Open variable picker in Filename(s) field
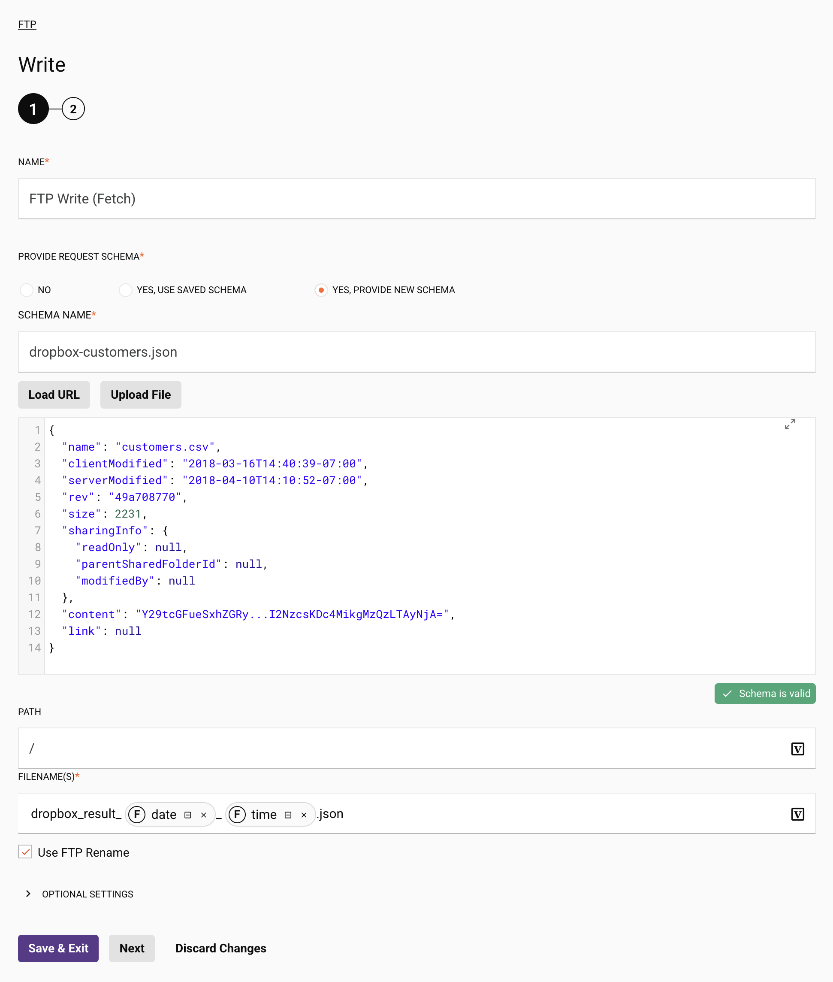The image size is (833, 982). pyautogui.click(x=797, y=814)
